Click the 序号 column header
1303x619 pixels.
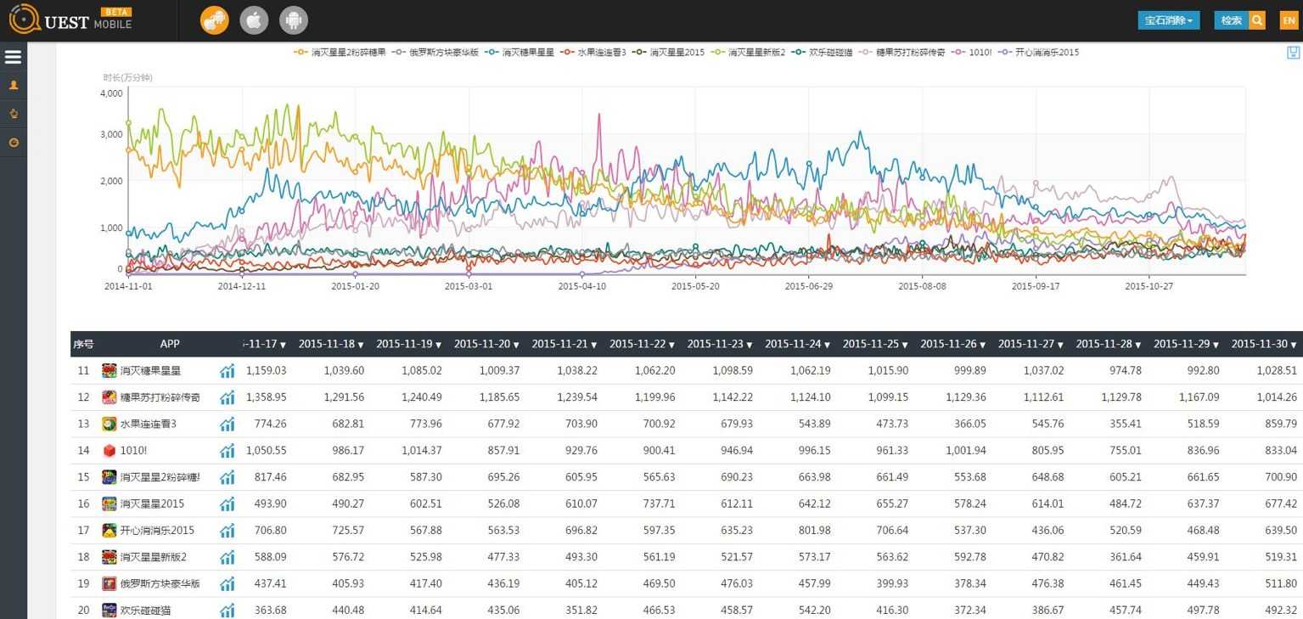click(83, 344)
